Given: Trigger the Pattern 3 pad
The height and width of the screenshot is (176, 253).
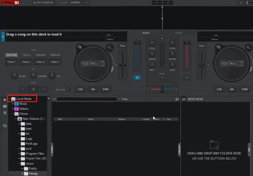Looking at the screenshot, I should [40, 62].
